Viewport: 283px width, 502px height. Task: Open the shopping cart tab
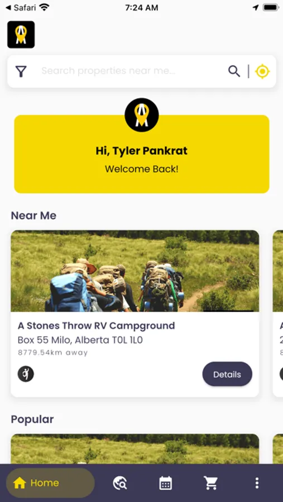(211, 483)
